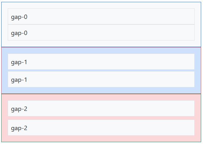Click the light padding below the second gap-0 box
The width and height of the screenshot is (203, 144).
pos(101,44)
